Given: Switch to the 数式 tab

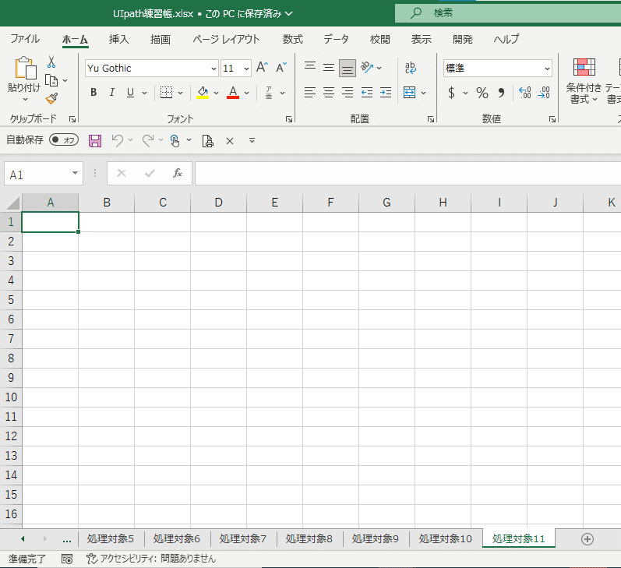Looking at the screenshot, I should [x=293, y=39].
